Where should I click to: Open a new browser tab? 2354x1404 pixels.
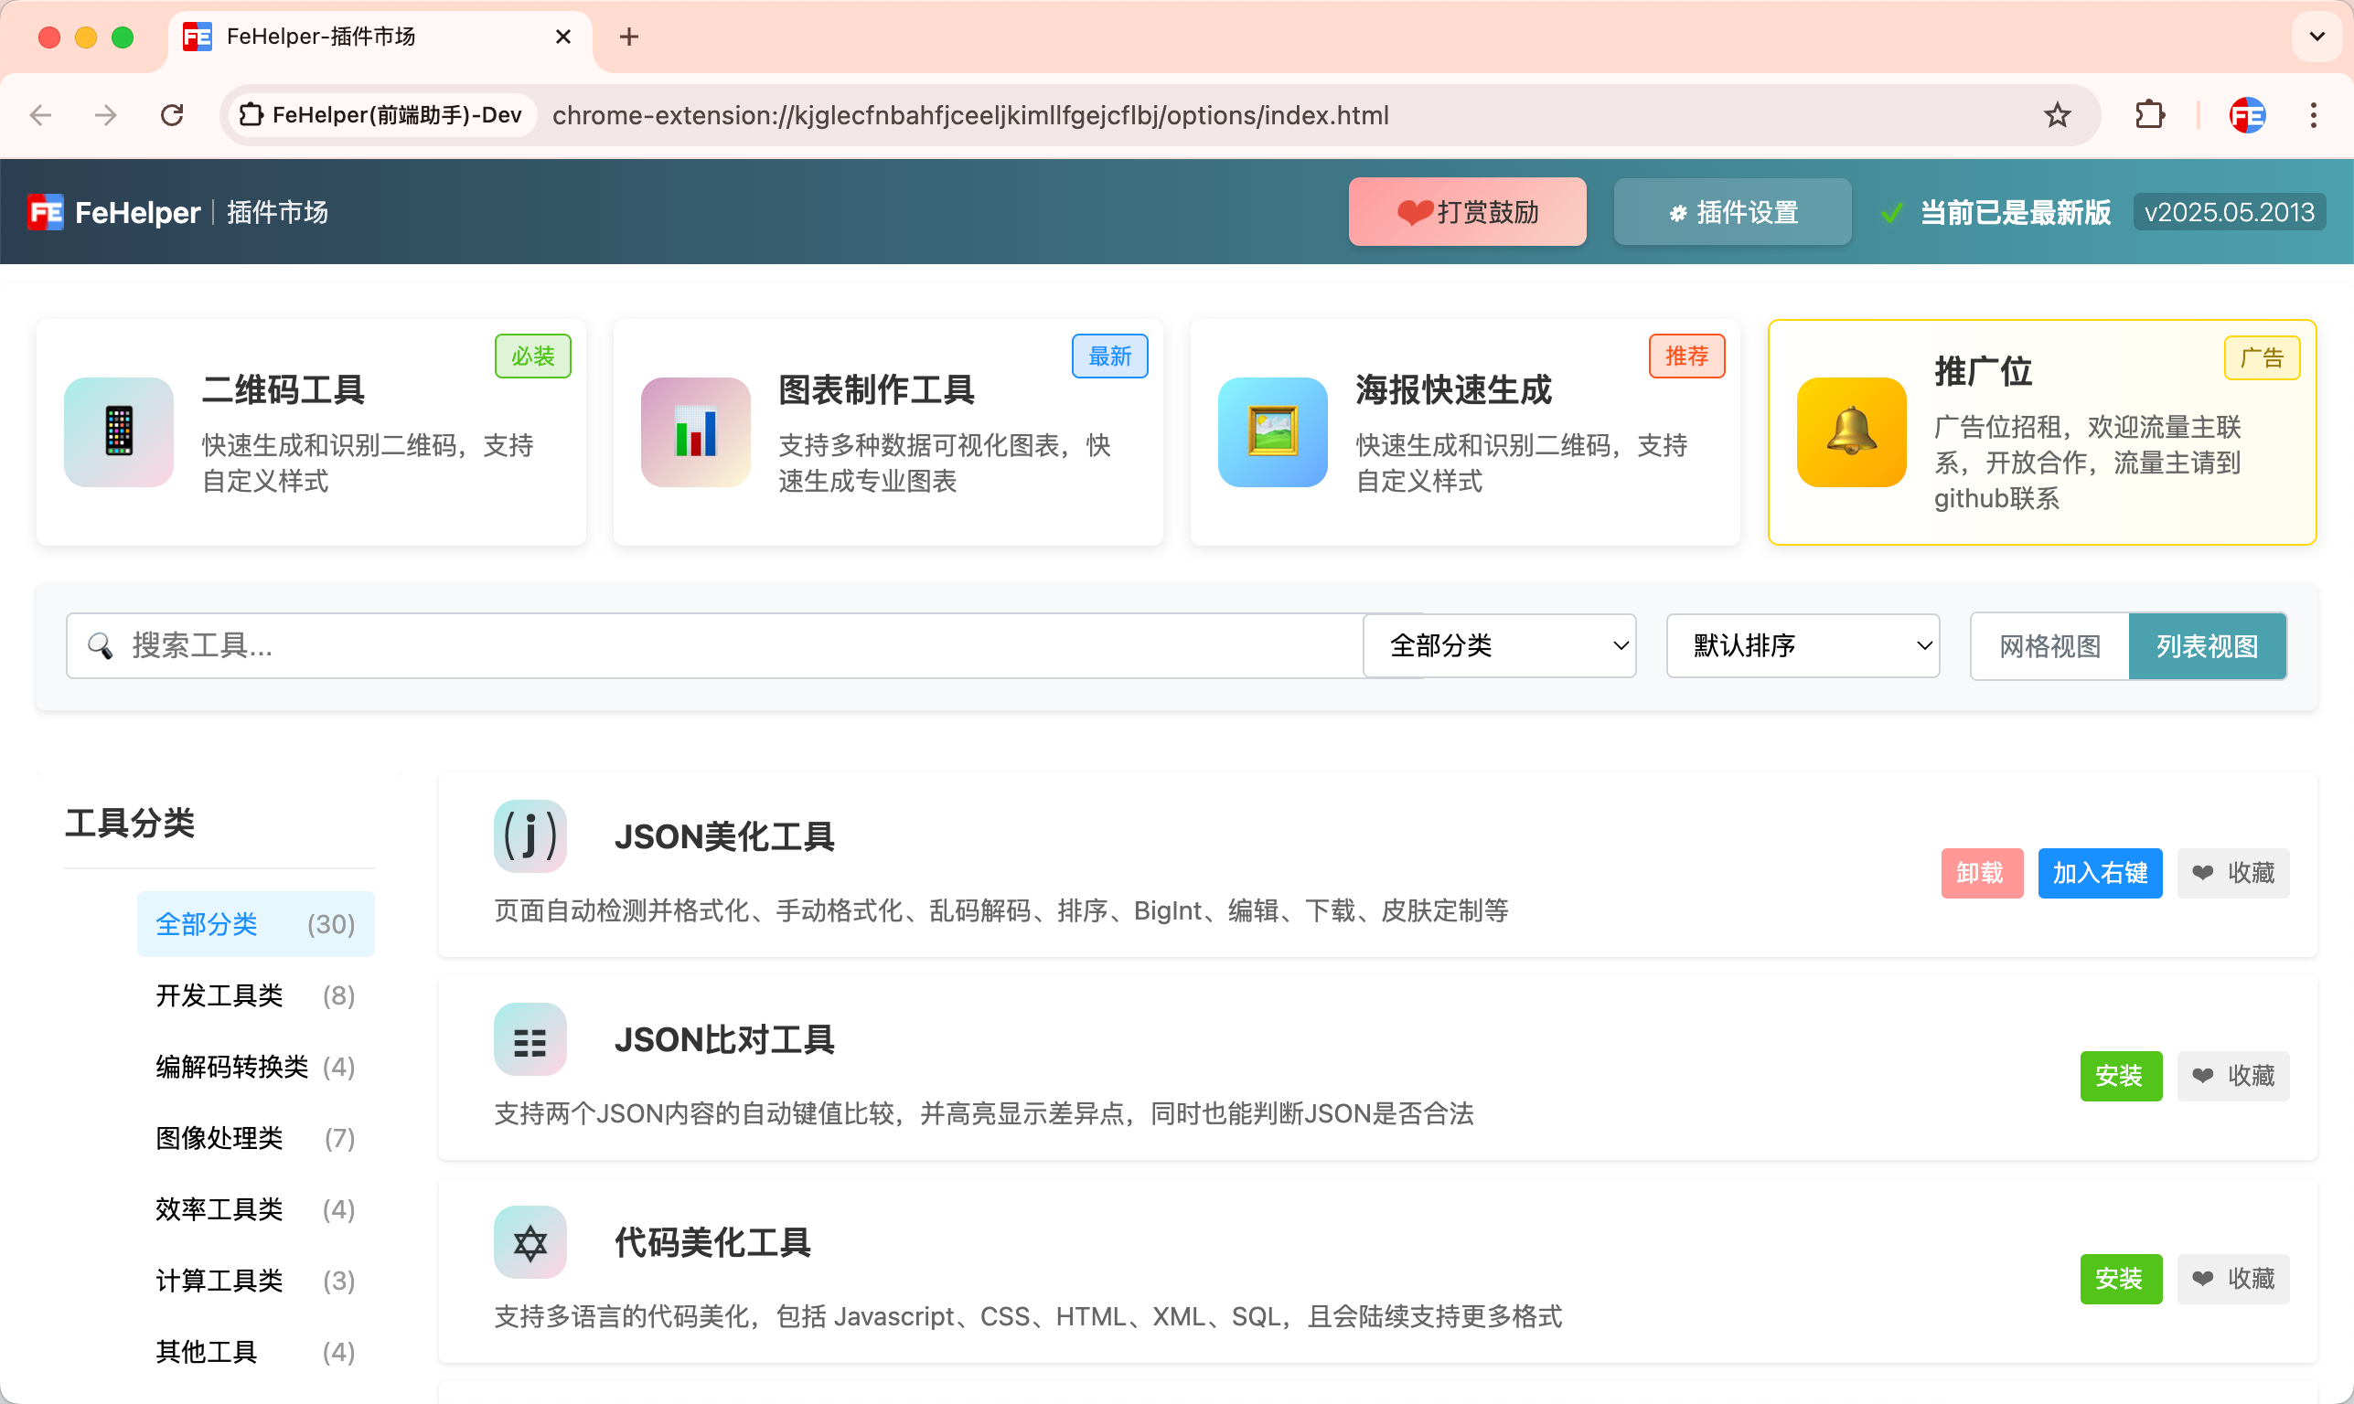628,37
